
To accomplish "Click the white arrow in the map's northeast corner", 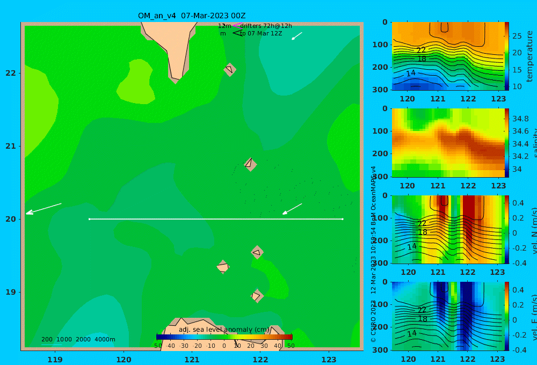I will point(296,36).
